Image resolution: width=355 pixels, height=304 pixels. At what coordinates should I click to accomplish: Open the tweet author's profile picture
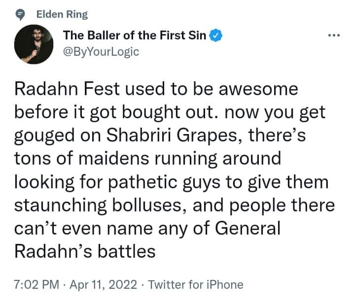pos(34,44)
